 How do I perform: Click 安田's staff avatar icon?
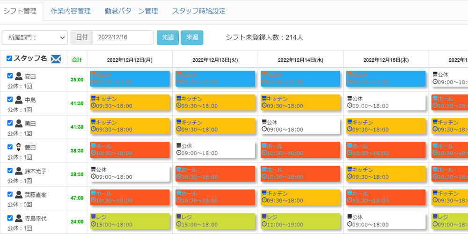pos(19,76)
